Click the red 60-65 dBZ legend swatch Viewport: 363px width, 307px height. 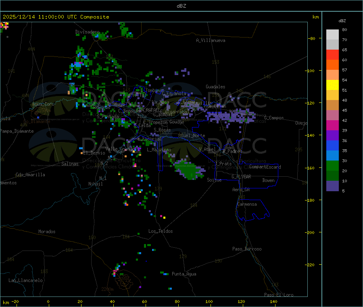(x=332, y=54)
